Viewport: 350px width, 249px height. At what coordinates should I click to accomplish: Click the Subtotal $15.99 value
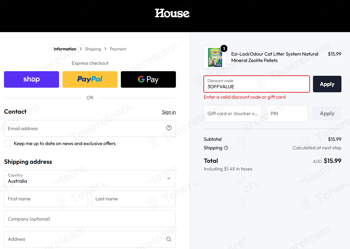pos(335,139)
